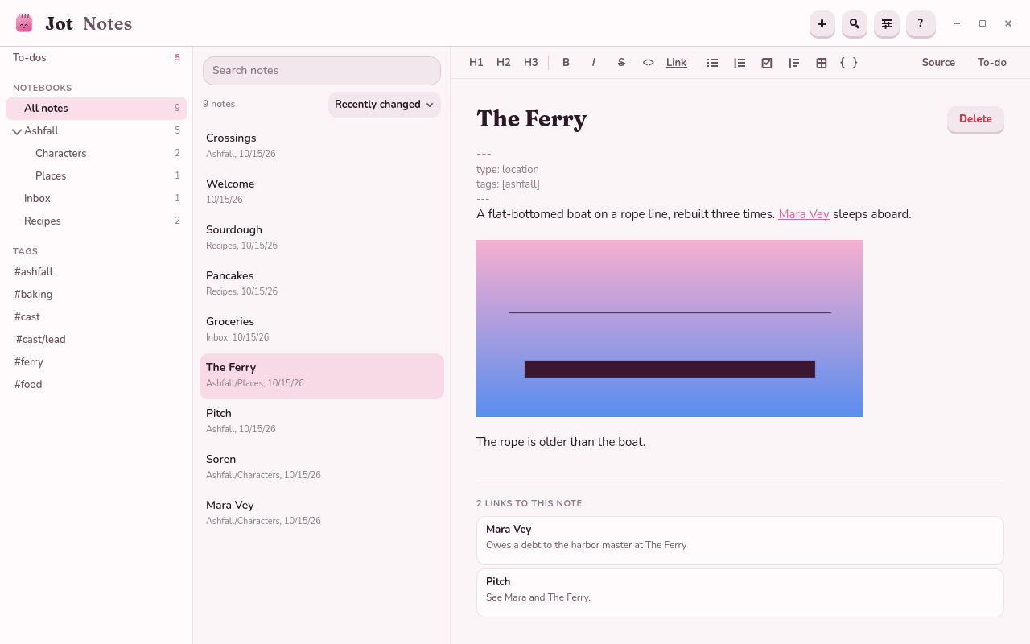
Task: Open Pitch backlink card
Action: [740, 592]
